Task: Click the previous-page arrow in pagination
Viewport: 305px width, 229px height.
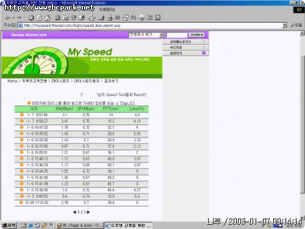Action: 74,212
